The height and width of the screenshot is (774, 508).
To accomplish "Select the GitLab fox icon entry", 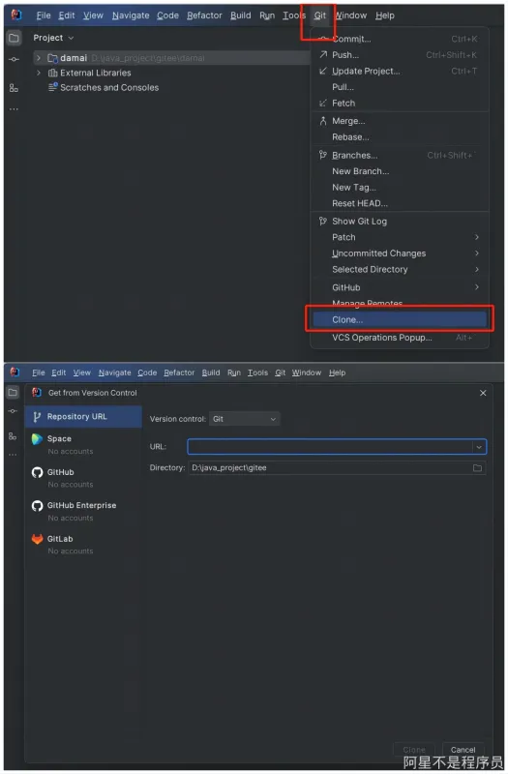I will point(37,539).
